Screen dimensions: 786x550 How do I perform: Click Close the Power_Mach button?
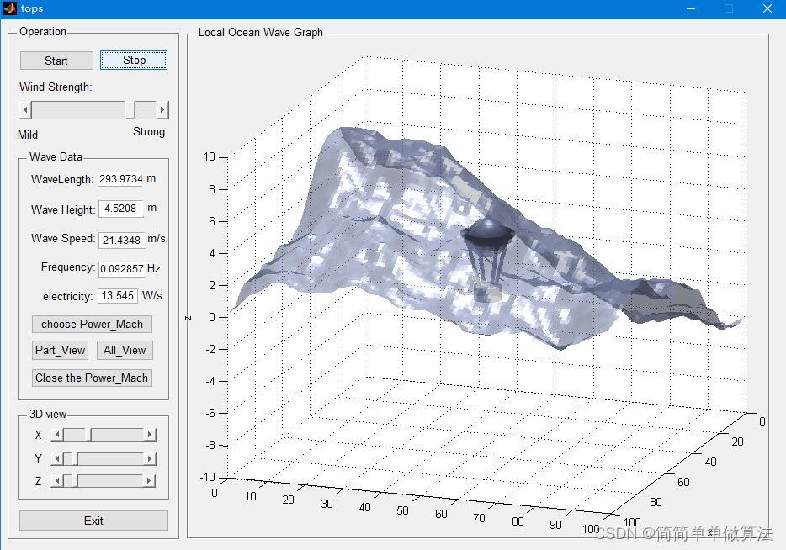(92, 378)
